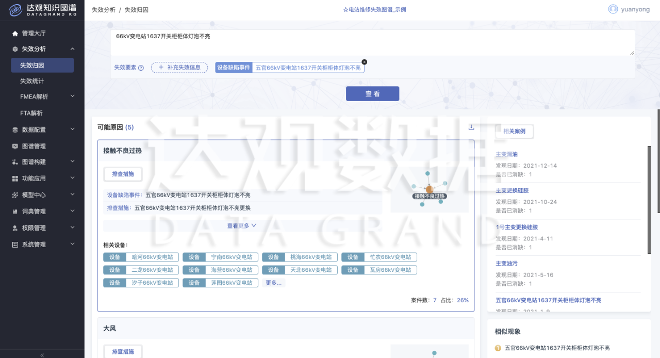This screenshot has height=358, width=660.
Task: Click the page vertical scrollbar
Action: pos(658,161)
